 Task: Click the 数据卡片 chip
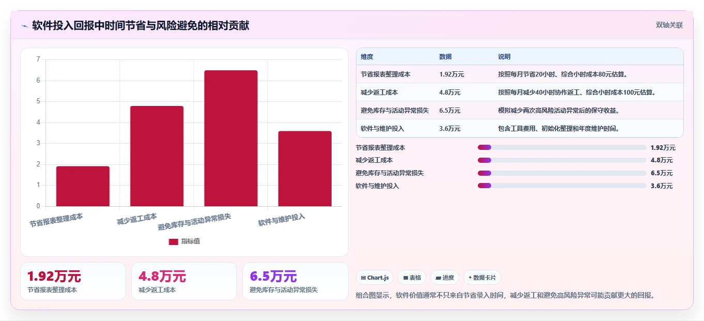482,278
